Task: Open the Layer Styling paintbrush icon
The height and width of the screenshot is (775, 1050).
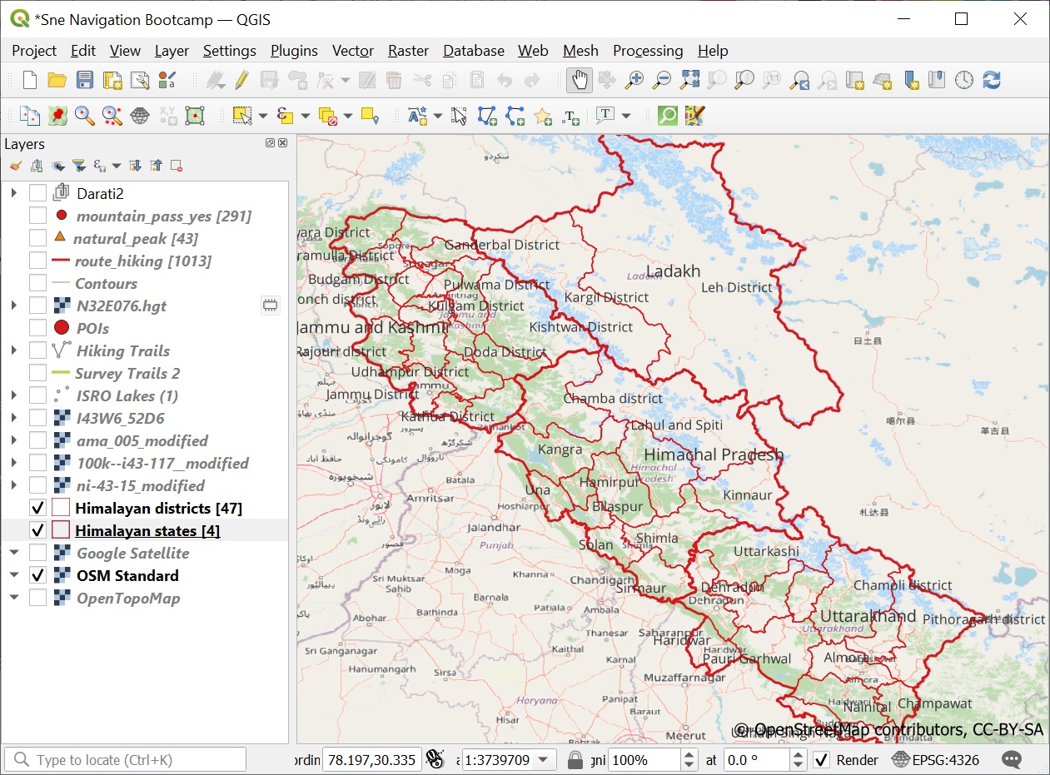Action: pyautogui.click(x=16, y=166)
